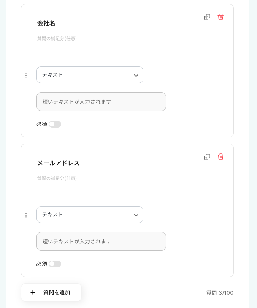Duplicate the 会社名 question
This screenshot has width=257, height=308.
[207, 17]
